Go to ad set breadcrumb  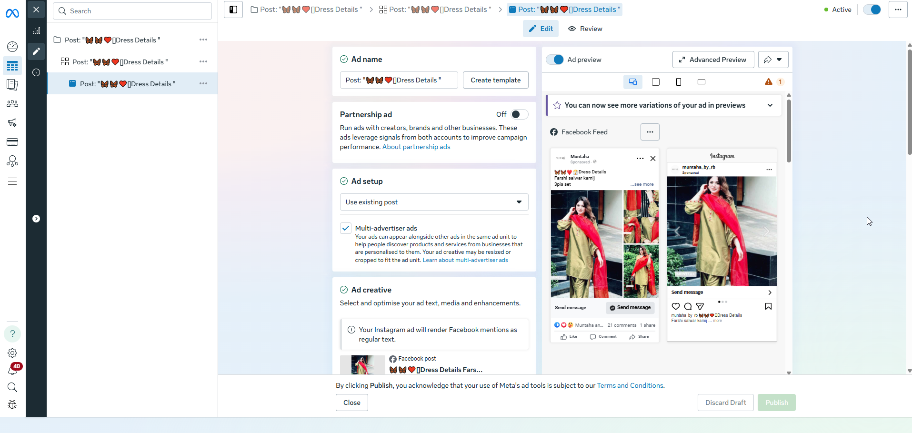tap(435, 10)
